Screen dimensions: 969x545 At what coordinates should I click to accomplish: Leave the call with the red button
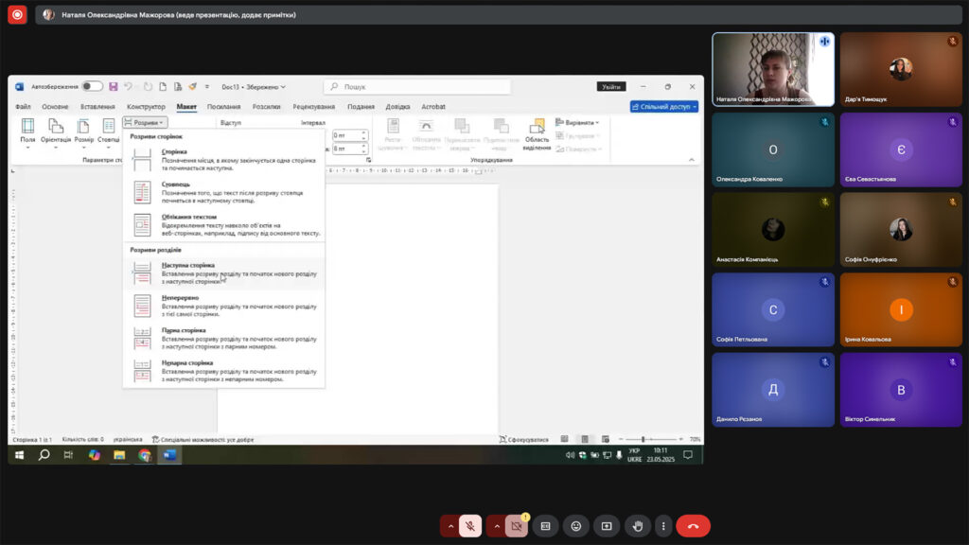click(693, 526)
